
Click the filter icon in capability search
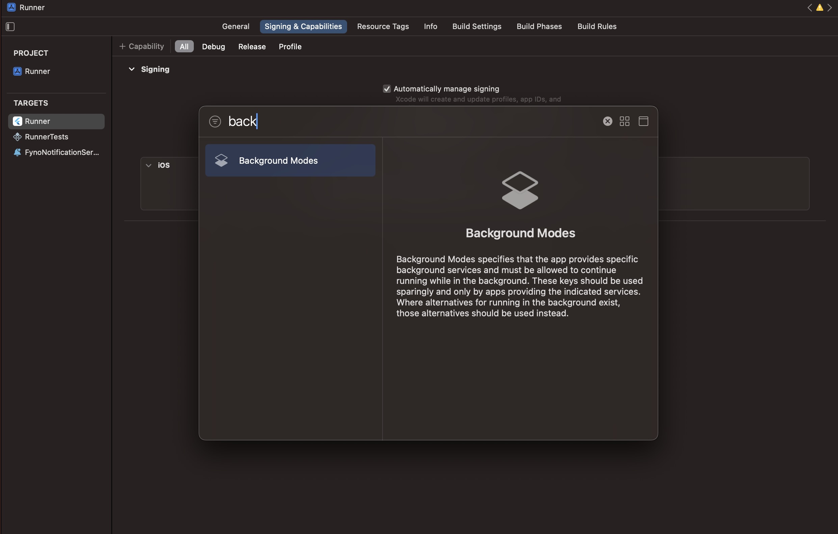point(215,122)
